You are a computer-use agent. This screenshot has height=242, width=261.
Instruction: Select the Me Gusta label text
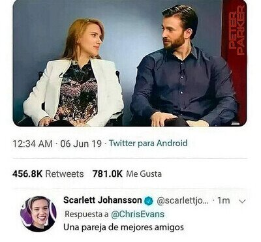click(x=144, y=174)
